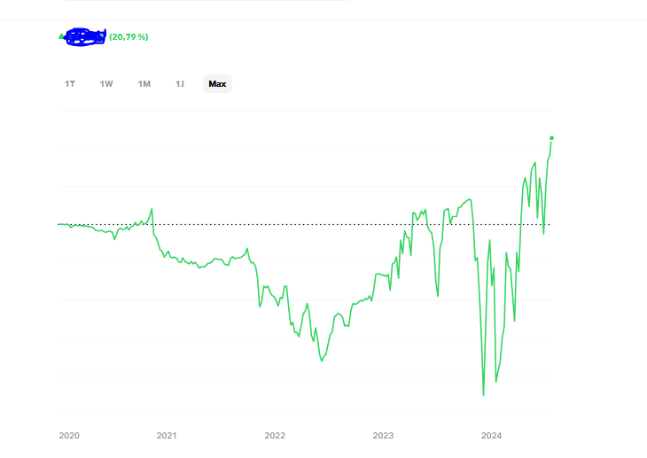Click the 2021 x-axis label
Screen dimensions: 647x458
pos(167,436)
